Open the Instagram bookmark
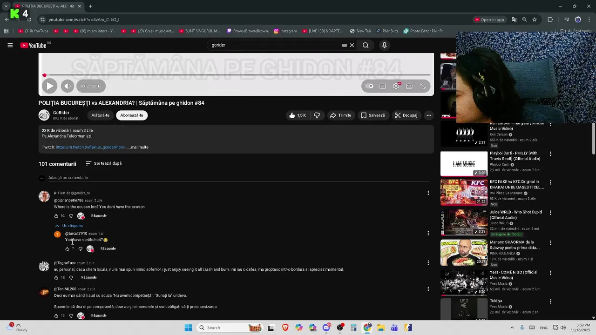Screen dimensions: 596x335 coord(285,31)
